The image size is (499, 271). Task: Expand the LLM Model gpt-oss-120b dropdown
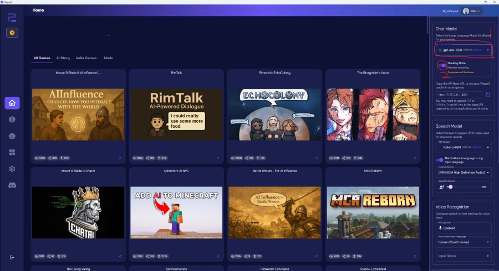point(463,50)
